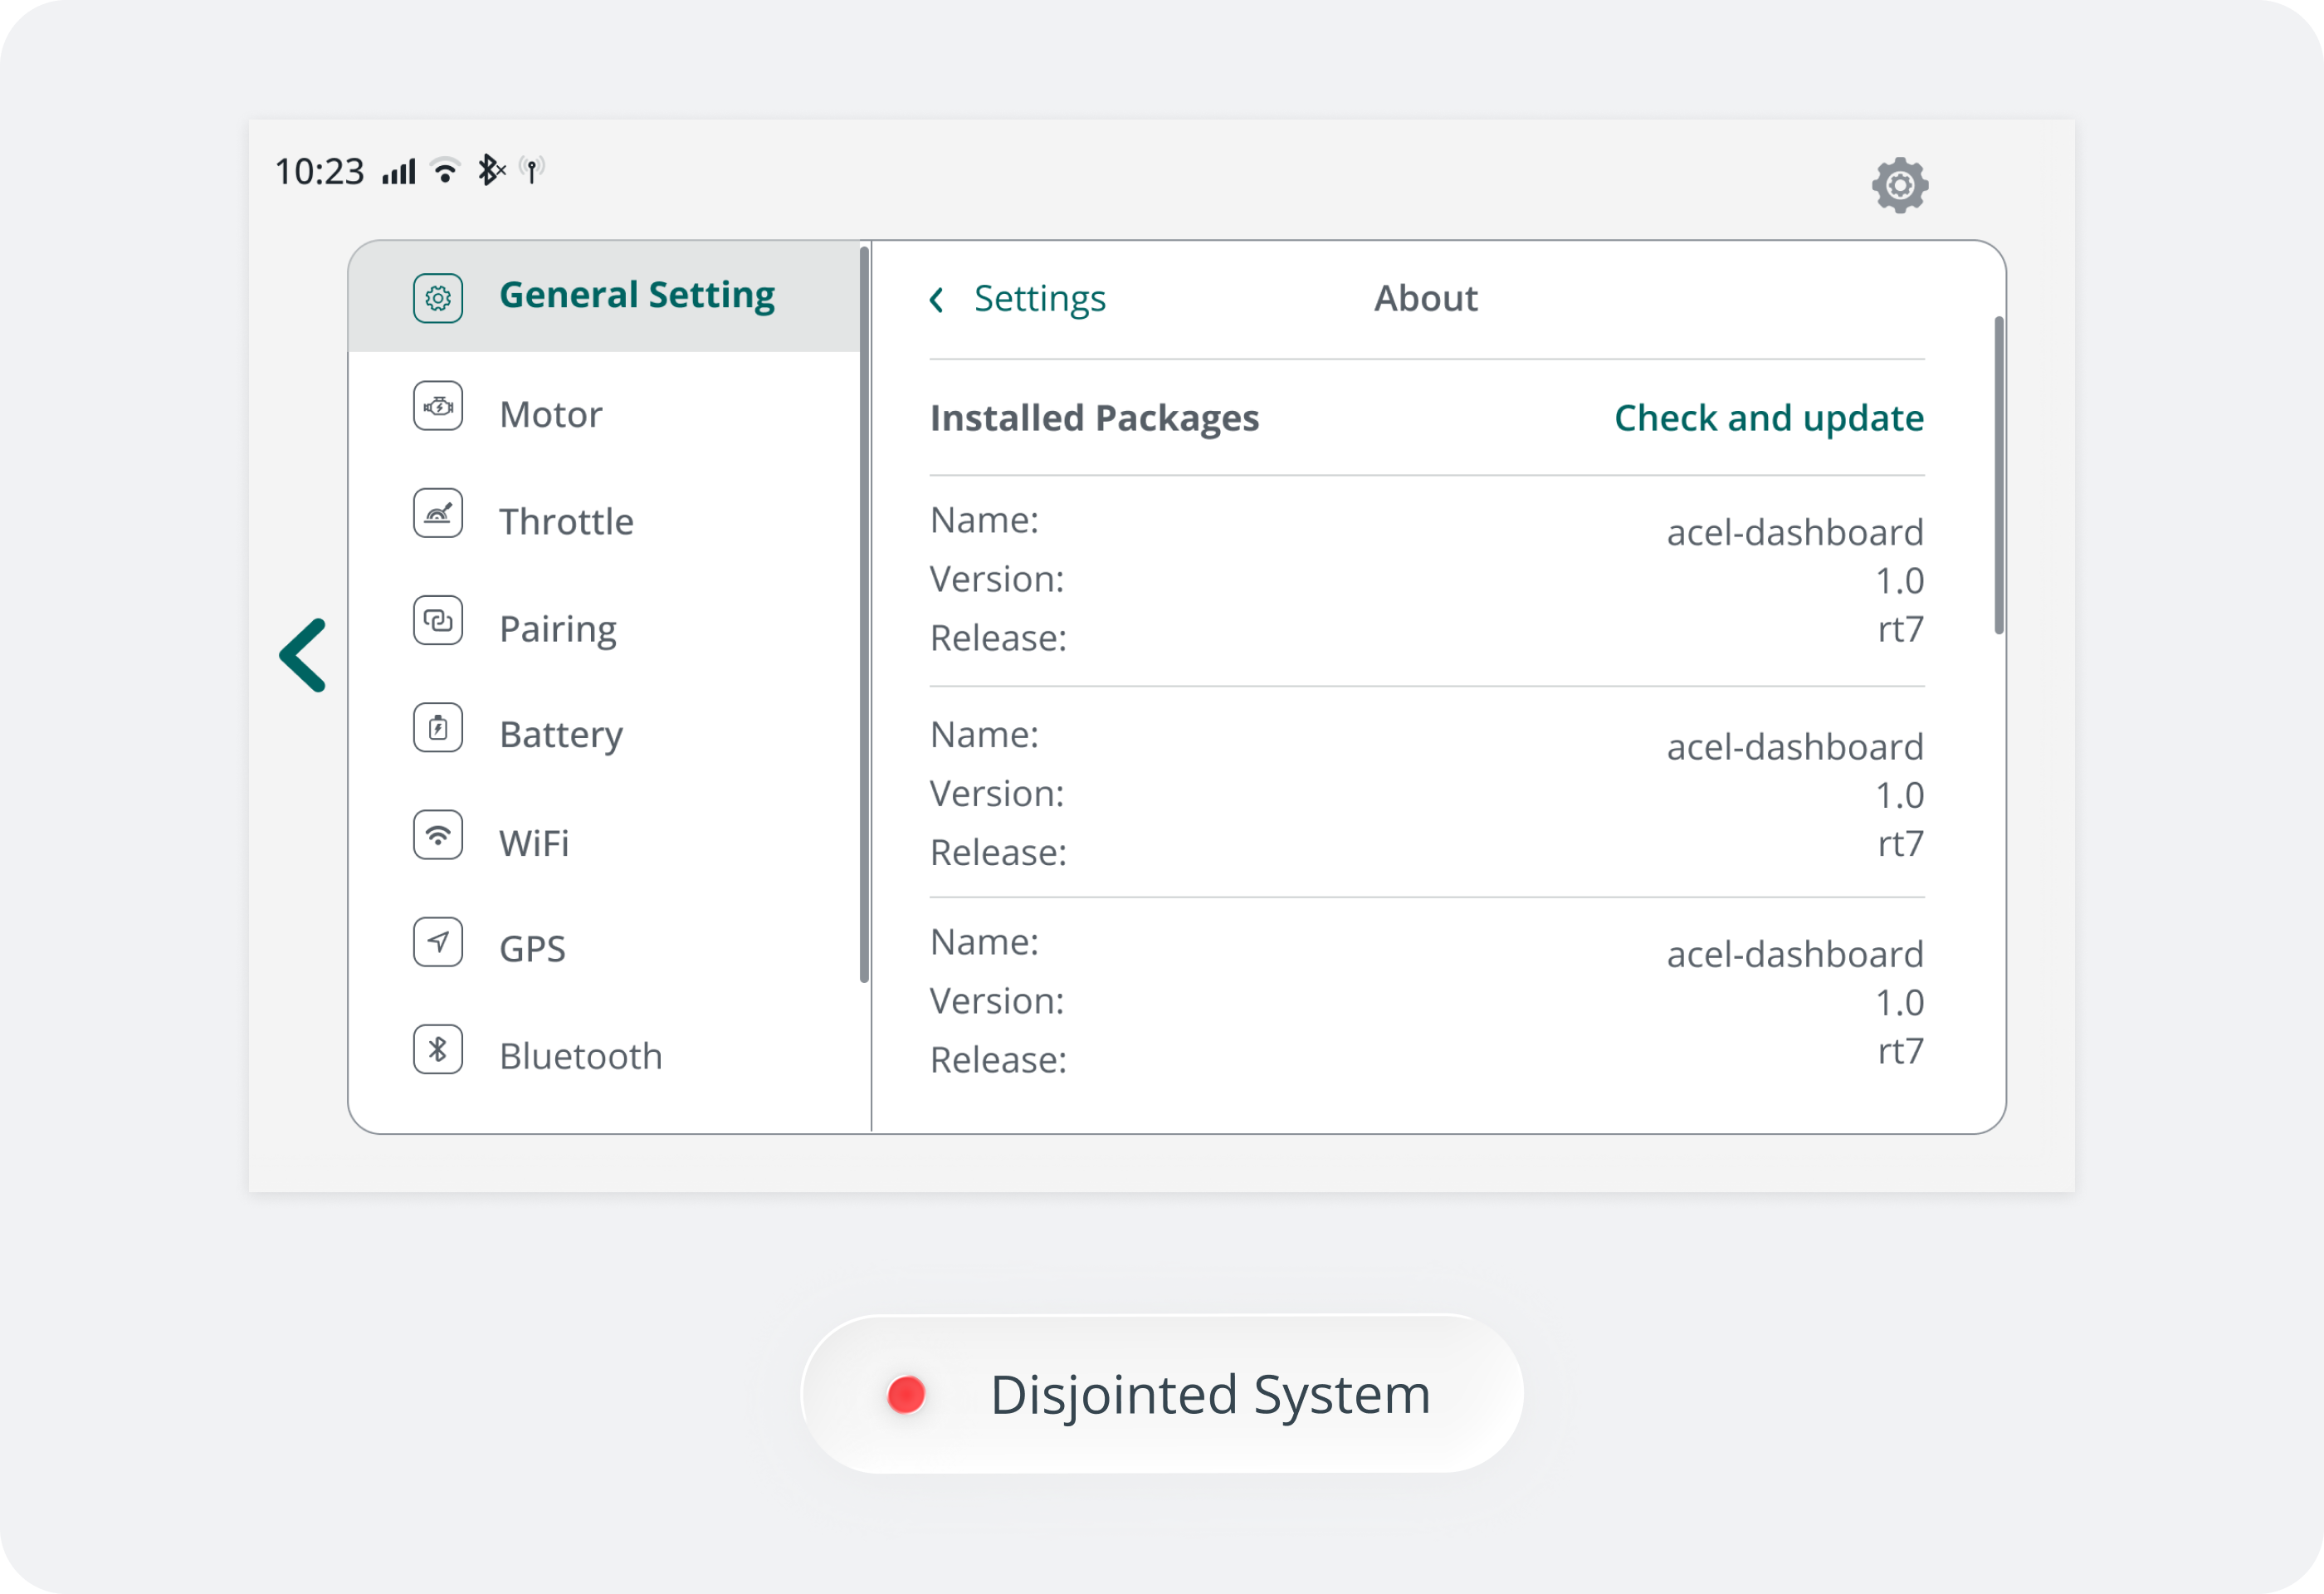Click the antenna broadcast status icon

pos(532,170)
